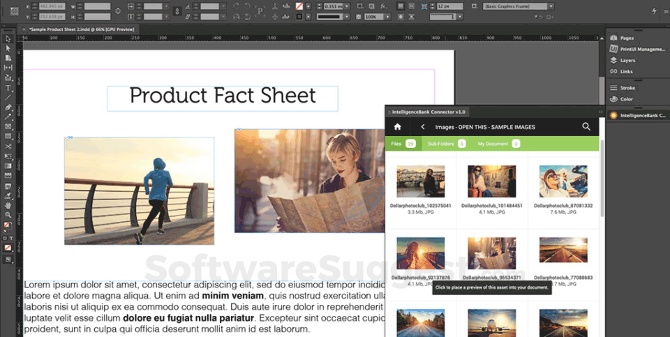Go back with the connector's left chevron
This screenshot has height=337, width=670.
(423, 127)
